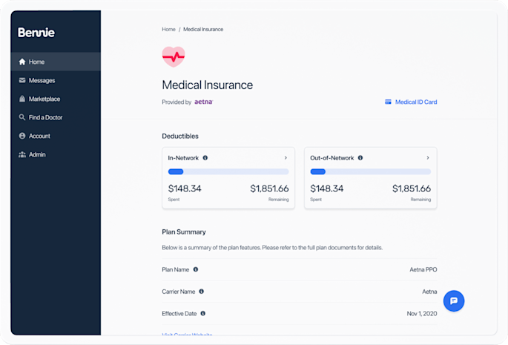Click the In-Network card title
Screen dimensions: 508x345
183,158
